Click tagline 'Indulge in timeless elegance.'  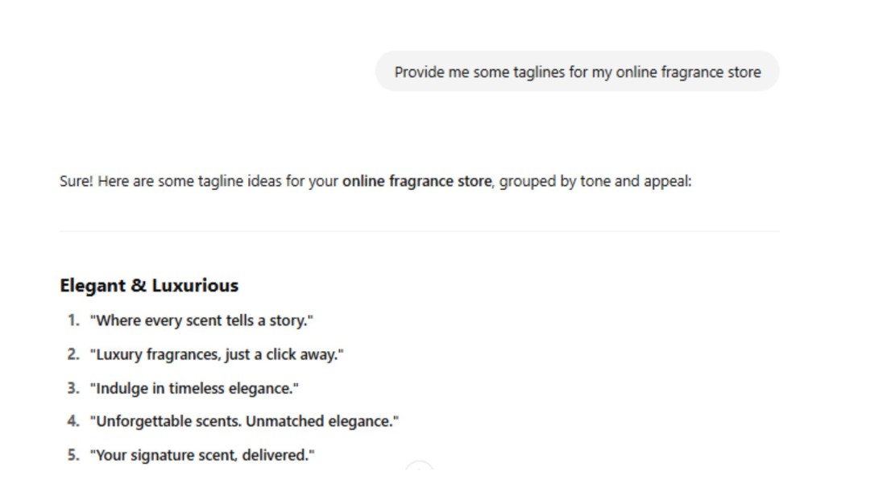(x=194, y=388)
